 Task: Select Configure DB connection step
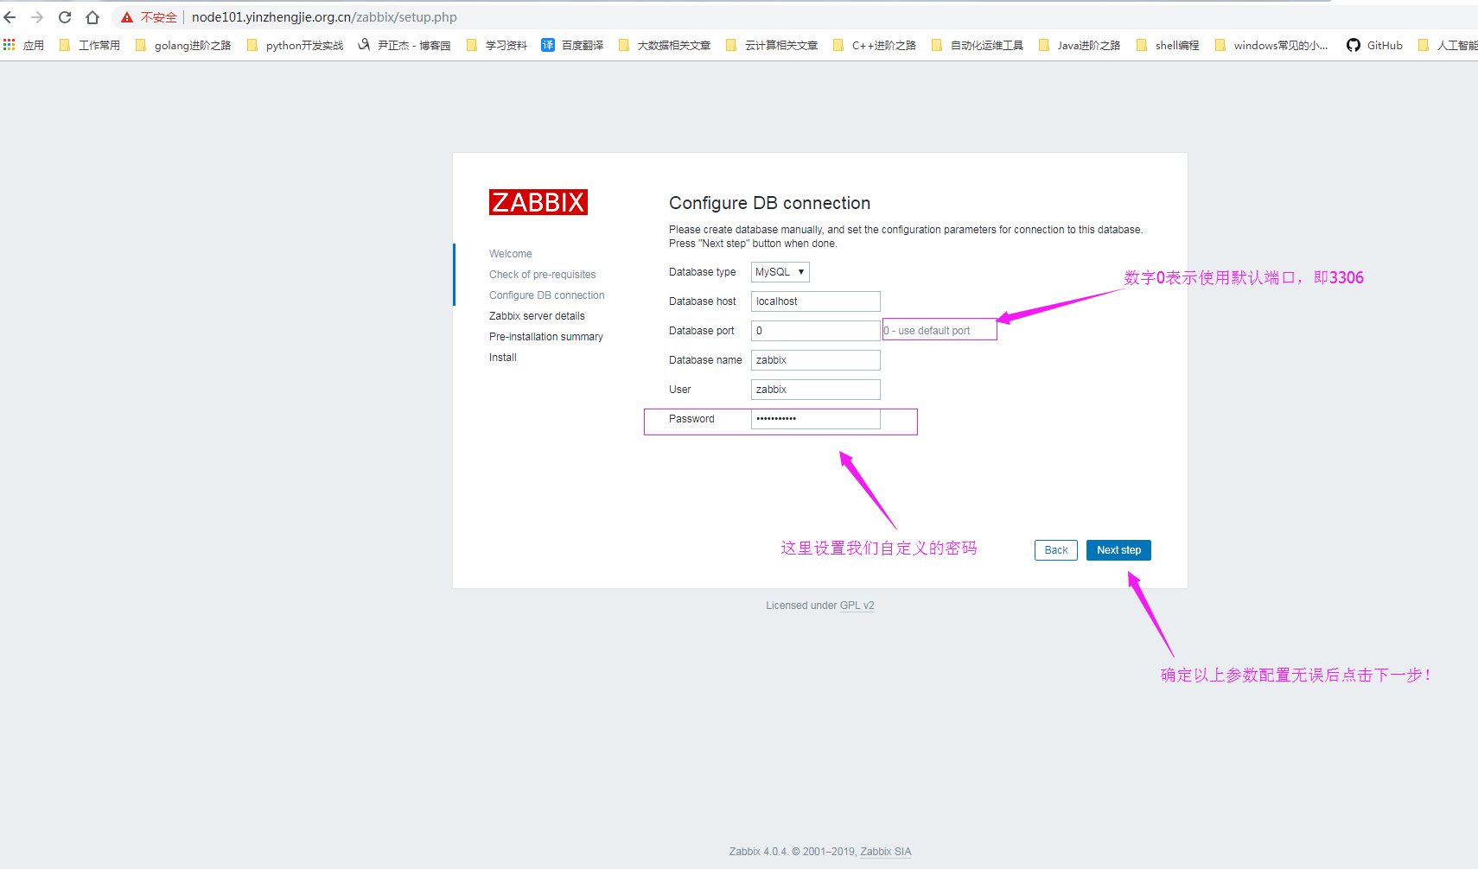point(547,295)
